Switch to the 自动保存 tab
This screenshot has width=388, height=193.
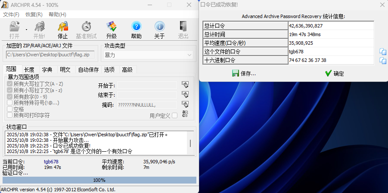point(89,70)
